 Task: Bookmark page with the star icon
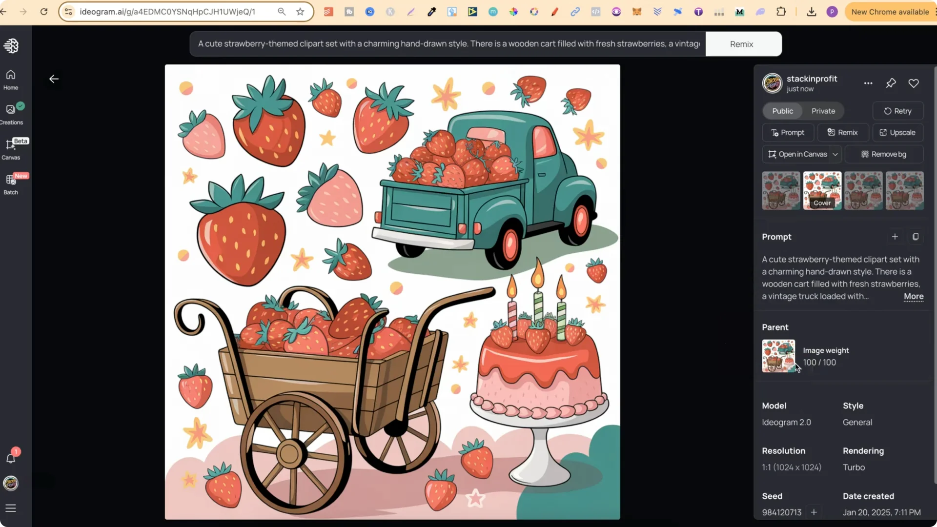coord(300,12)
